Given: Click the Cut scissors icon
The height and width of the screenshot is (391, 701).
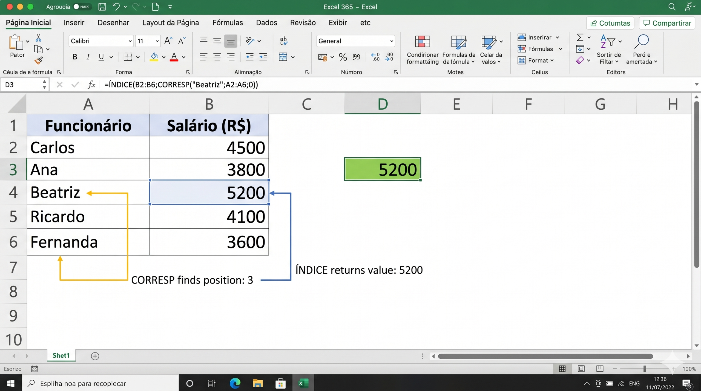Looking at the screenshot, I should tap(38, 38).
